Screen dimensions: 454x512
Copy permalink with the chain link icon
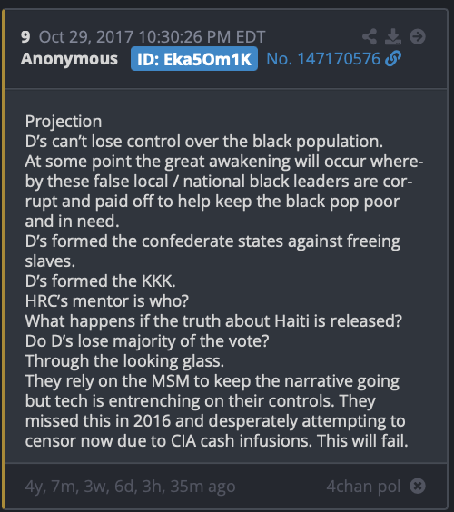point(393,59)
